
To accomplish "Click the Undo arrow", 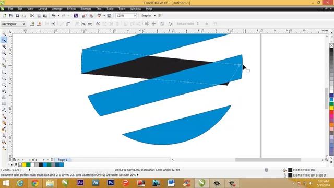I will (53, 16).
